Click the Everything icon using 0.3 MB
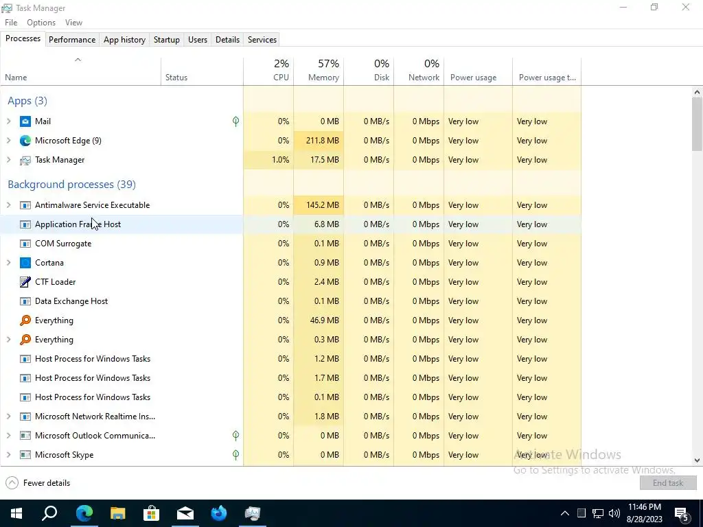703x527 pixels. (25, 340)
